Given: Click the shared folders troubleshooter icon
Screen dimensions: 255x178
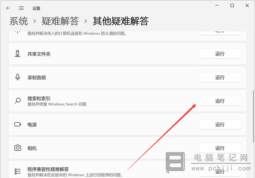Looking at the screenshot, I should click(17, 54).
